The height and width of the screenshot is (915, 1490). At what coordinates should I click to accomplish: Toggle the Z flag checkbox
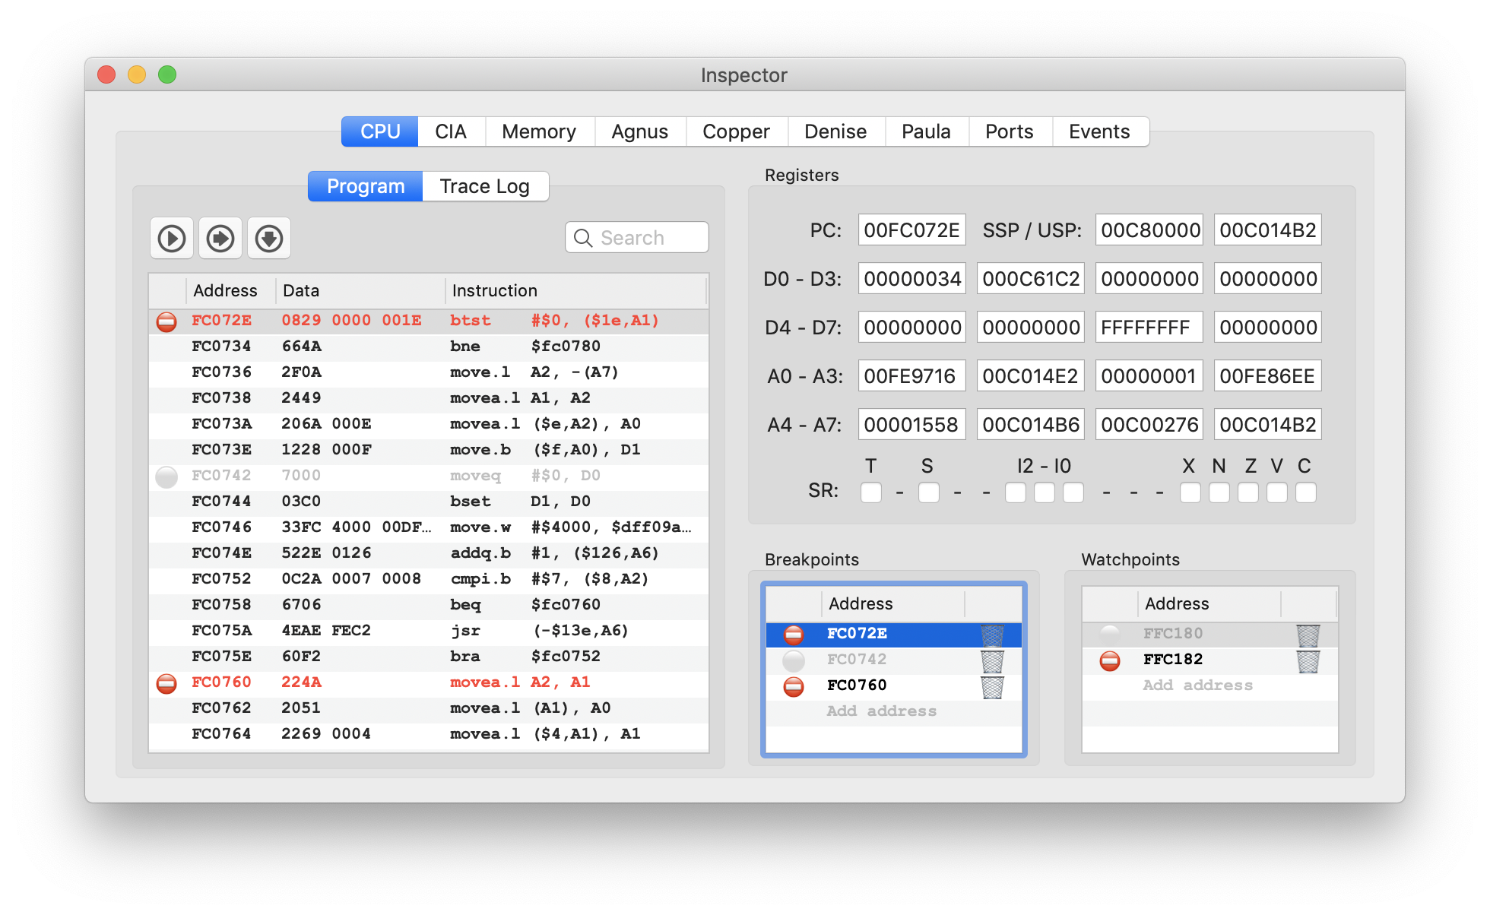[1248, 492]
